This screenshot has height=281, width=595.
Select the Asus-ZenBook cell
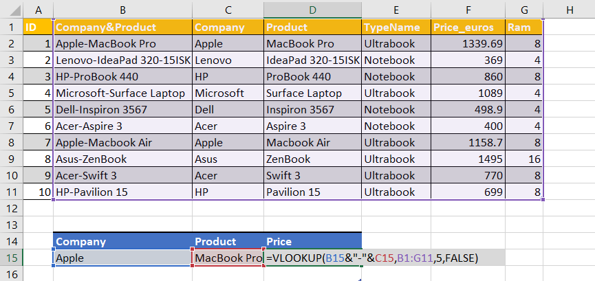[122, 159]
